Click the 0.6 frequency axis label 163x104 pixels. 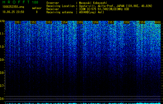2,99
